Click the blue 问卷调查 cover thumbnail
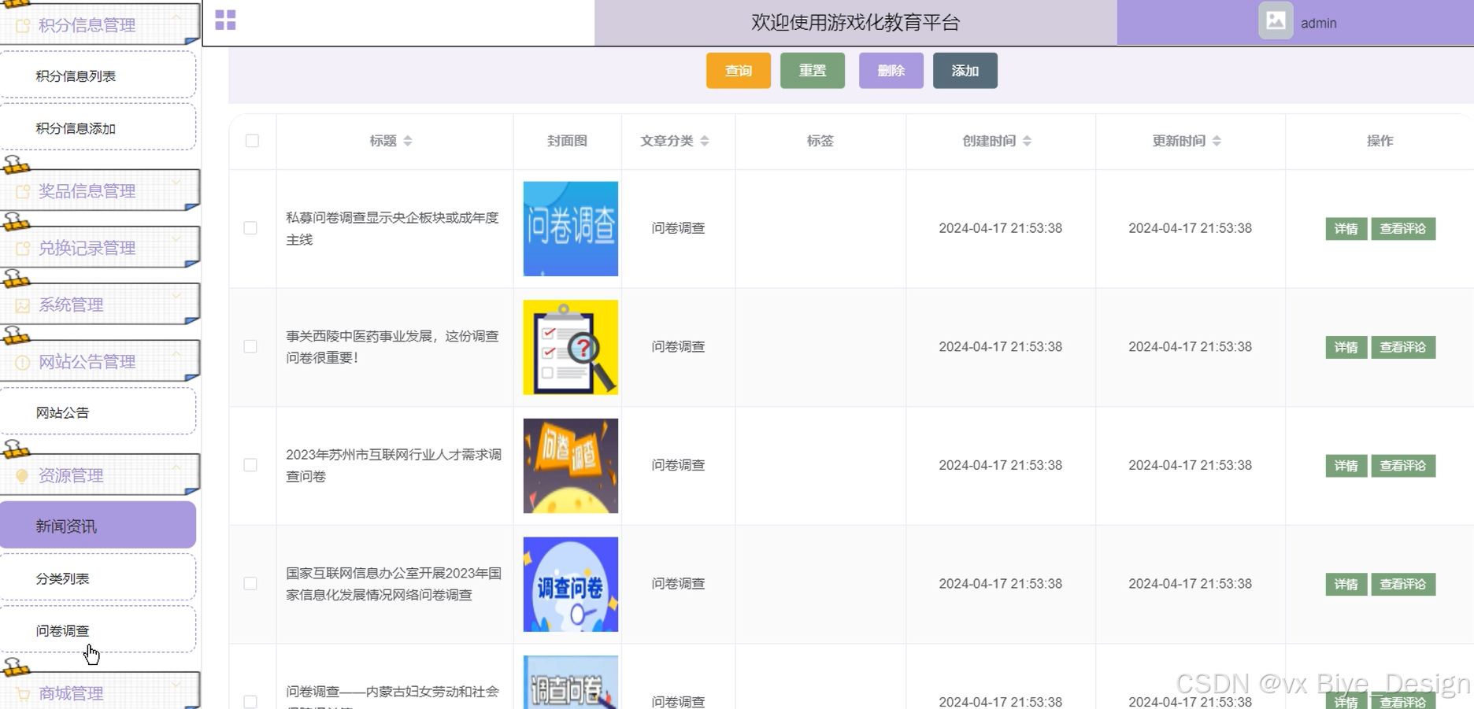1474x709 pixels. click(571, 229)
